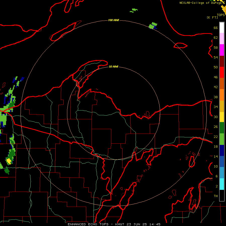The image size is (226, 226).
Task: Click the cyan legend swatch
Action: coord(222,184)
